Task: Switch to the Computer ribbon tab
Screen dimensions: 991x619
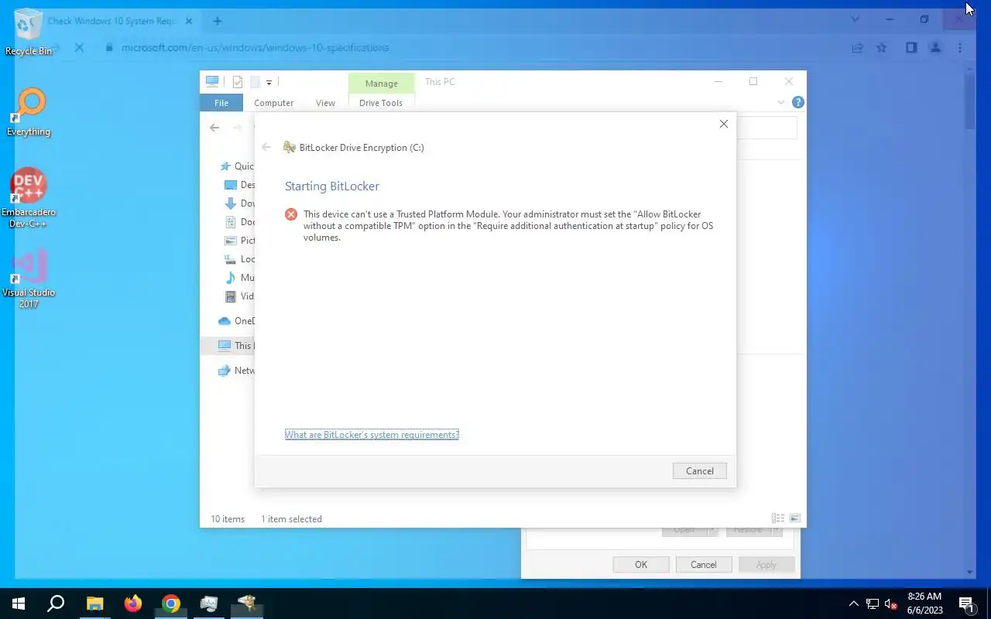Action: (x=273, y=103)
